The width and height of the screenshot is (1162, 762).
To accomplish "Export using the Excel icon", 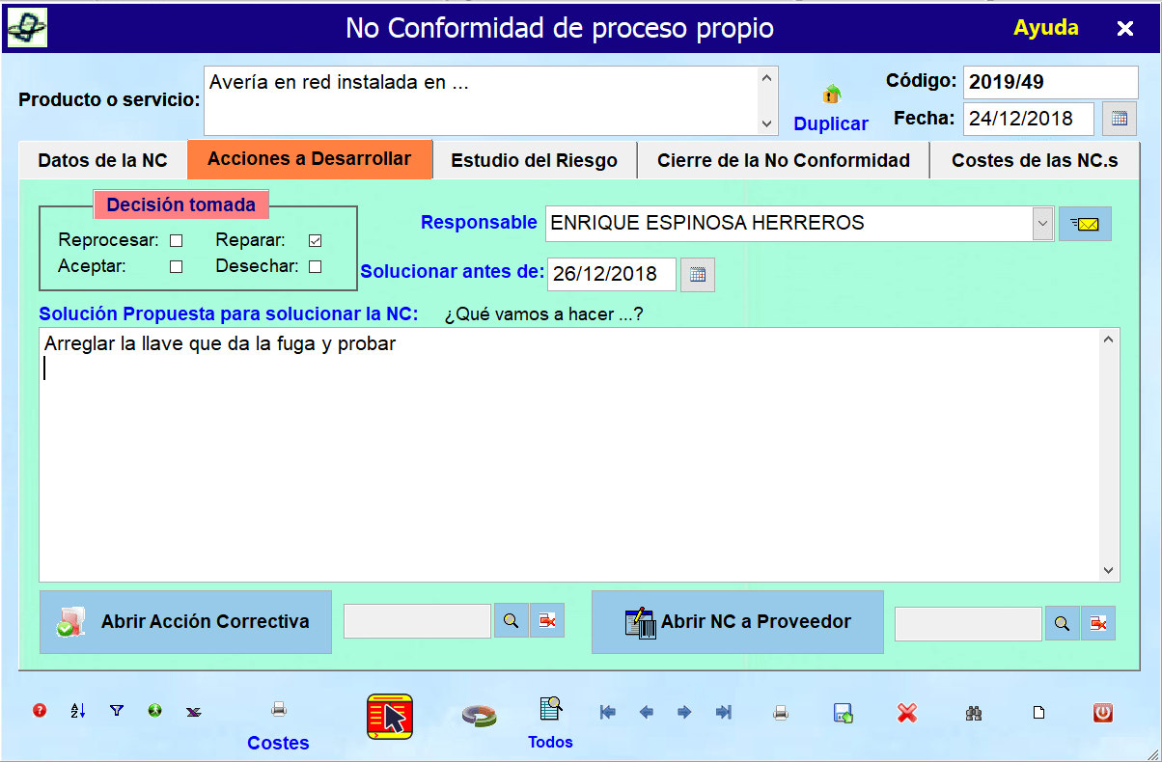I will (193, 712).
